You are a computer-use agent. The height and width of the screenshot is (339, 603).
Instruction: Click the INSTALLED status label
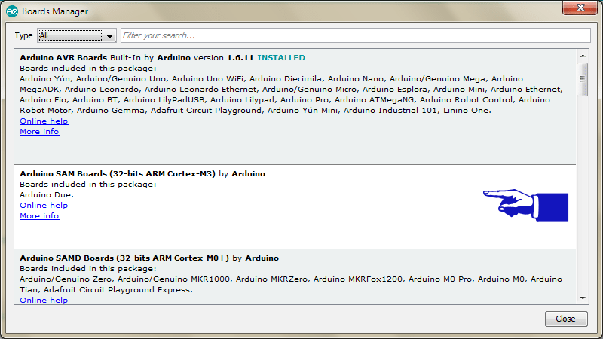(x=281, y=57)
